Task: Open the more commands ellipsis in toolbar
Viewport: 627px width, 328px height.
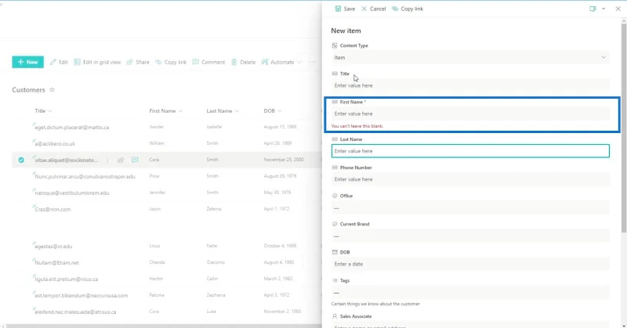Action: click(312, 63)
